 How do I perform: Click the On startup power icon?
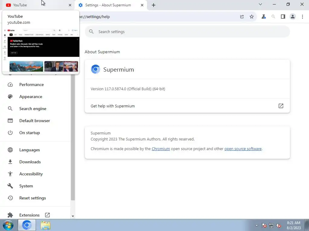click(10, 133)
